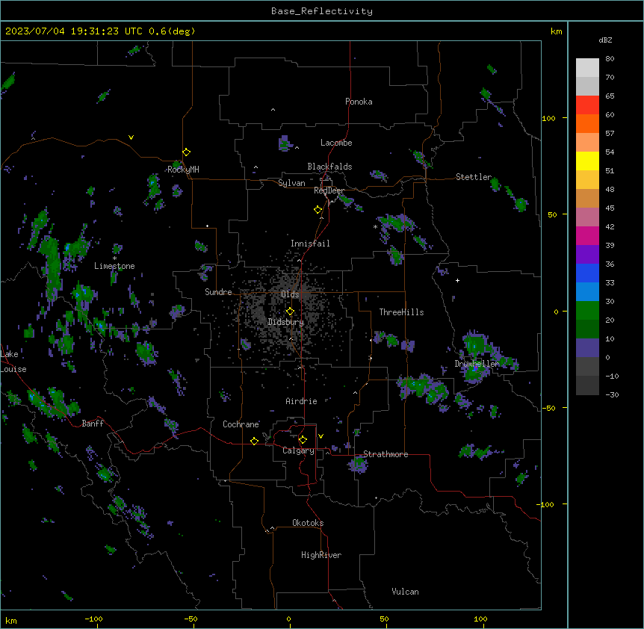Click the Calgary city label

(298, 450)
